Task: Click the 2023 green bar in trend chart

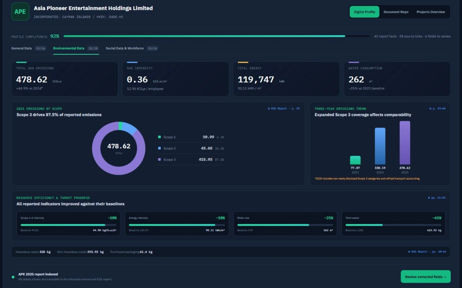Action: [355, 160]
